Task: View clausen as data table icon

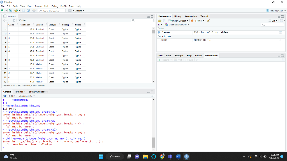Action: coord(281,32)
